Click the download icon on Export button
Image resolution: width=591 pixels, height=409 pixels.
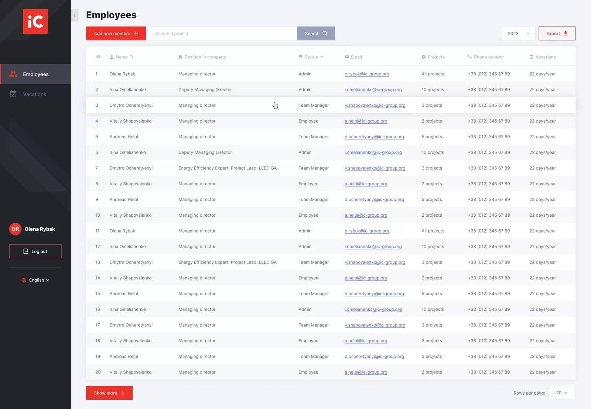tap(566, 33)
